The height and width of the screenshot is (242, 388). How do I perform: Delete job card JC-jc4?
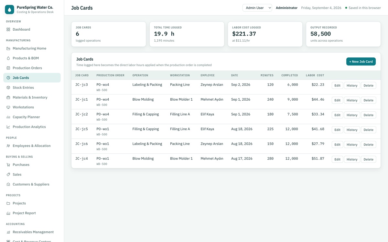coord(368,159)
